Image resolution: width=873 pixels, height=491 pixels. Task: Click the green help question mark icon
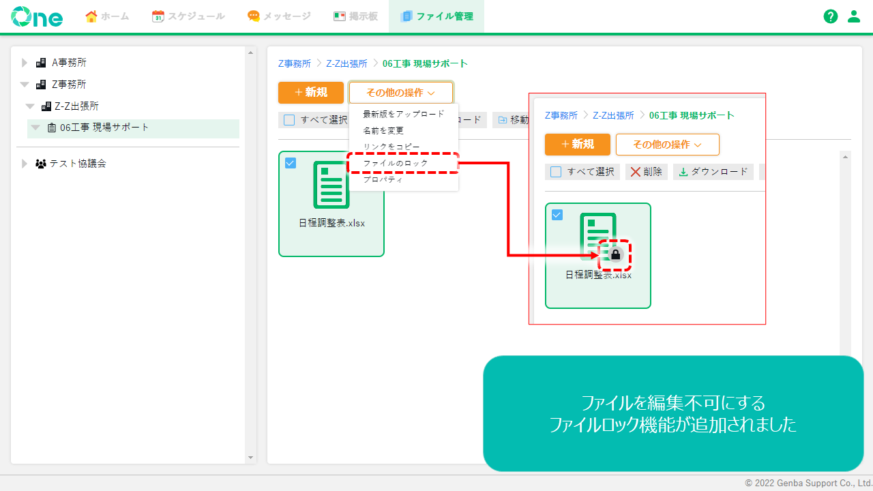830,16
